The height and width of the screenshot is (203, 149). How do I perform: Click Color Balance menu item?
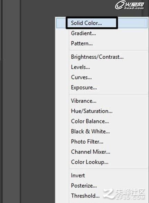(102, 121)
